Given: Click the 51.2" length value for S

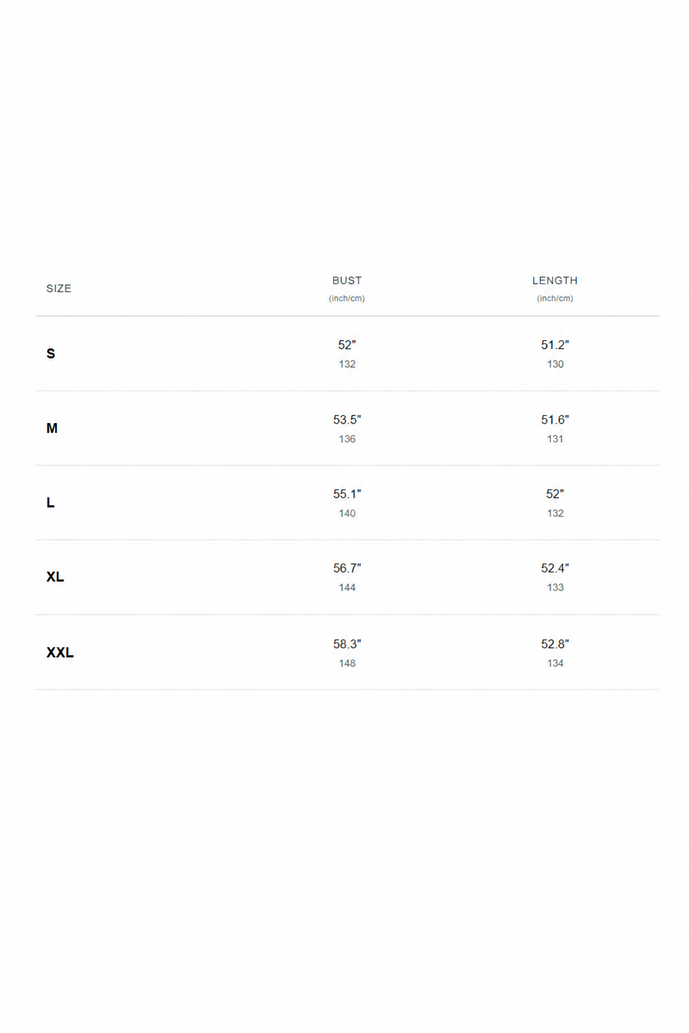Looking at the screenshot, I should click(x=555, y=345).
